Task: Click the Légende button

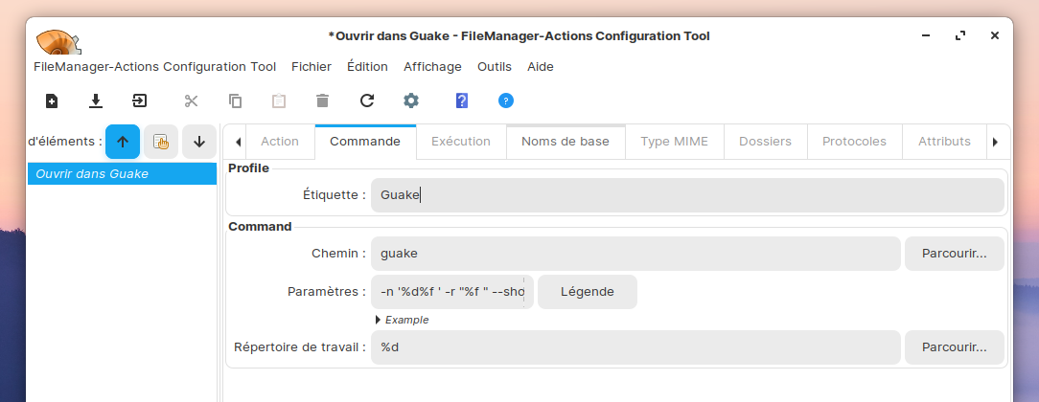Action: [x=587, y=292]
